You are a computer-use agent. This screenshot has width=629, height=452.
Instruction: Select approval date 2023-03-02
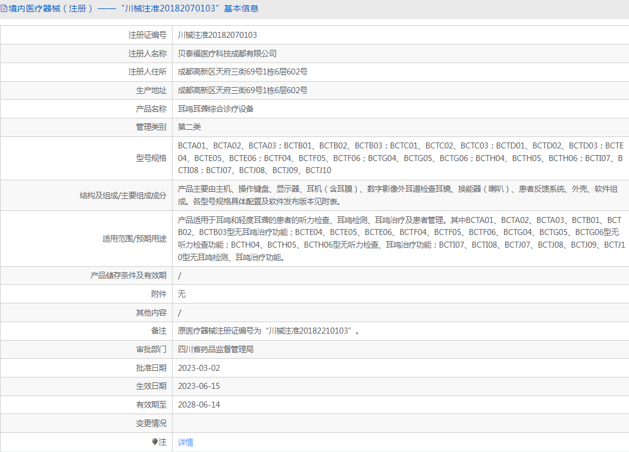point(199,368)
